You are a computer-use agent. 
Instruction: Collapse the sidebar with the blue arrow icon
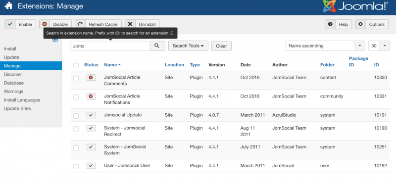tap(55, 40)
